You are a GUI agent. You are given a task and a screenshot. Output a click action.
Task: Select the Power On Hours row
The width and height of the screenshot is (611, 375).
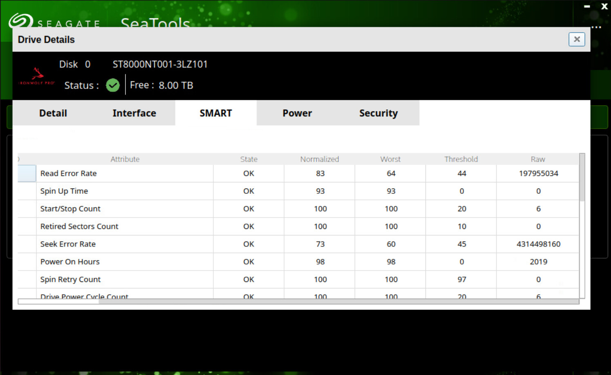pos(70,262)
